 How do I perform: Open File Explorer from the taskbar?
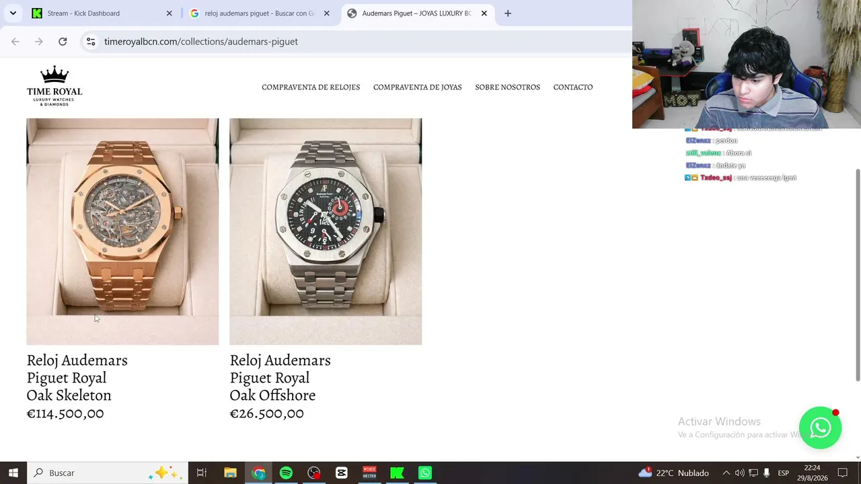(x=230, y=473)
